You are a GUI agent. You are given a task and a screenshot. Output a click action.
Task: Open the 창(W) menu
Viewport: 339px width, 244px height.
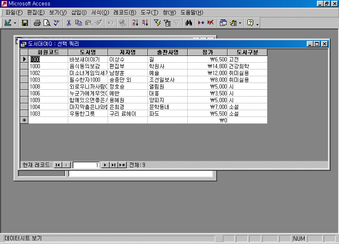tap(169, 13)
